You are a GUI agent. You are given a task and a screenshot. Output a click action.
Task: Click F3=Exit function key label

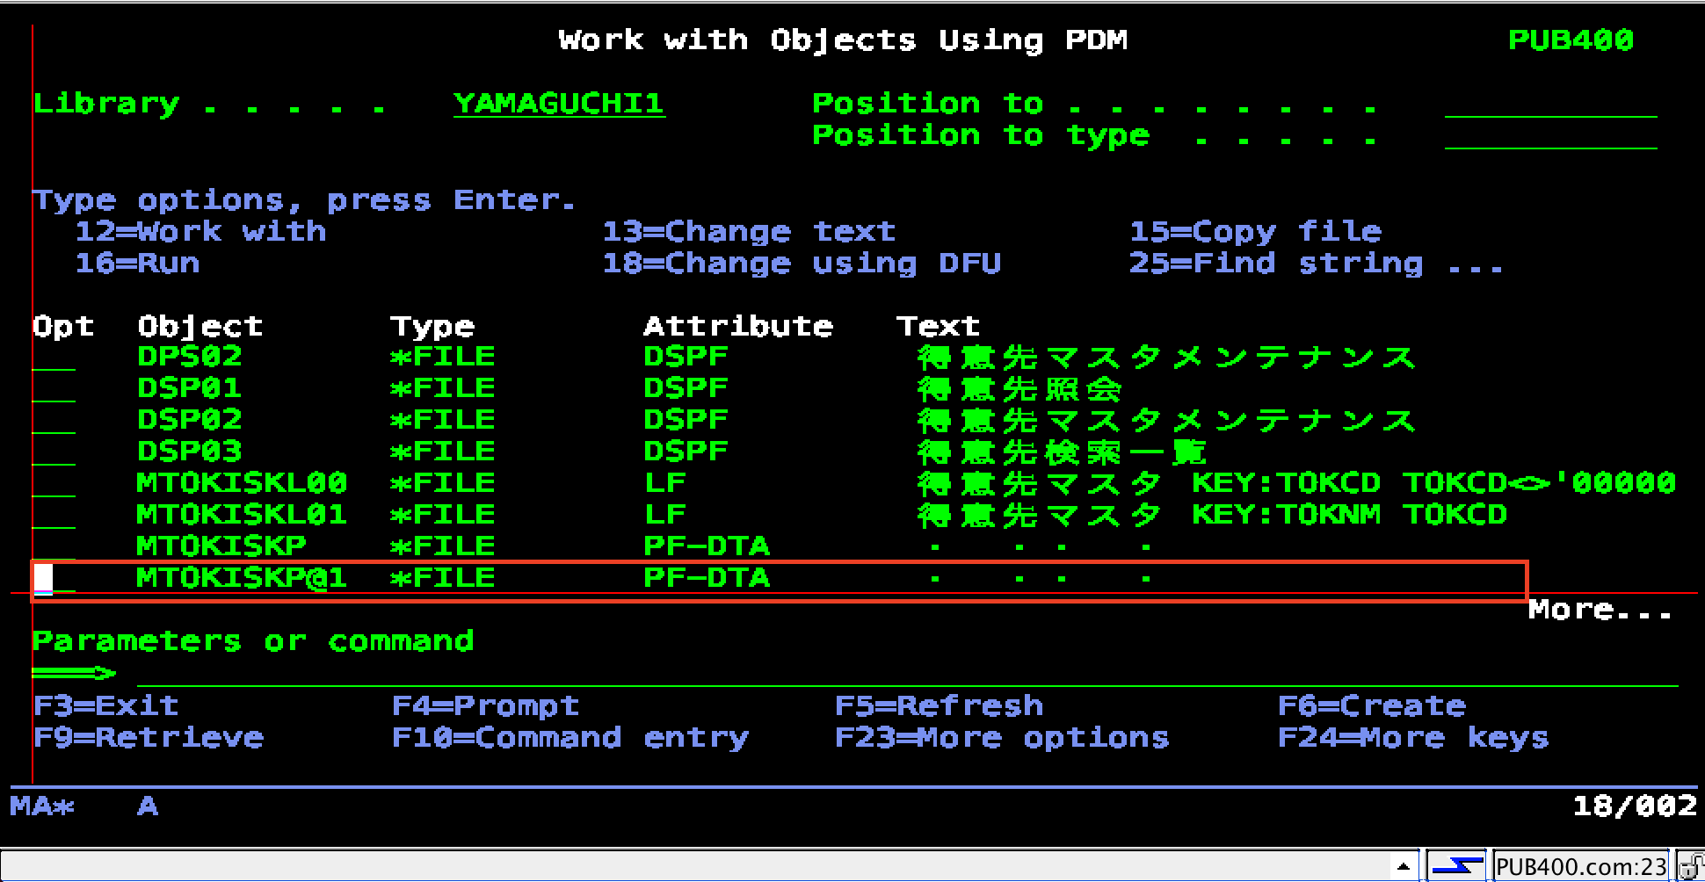(x=105, y=705)
